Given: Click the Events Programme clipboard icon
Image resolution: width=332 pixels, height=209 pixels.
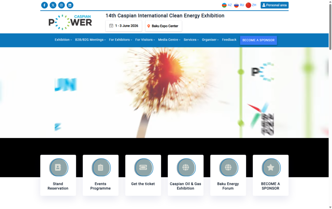Looking at the screenshot, I should click(101, 167).
